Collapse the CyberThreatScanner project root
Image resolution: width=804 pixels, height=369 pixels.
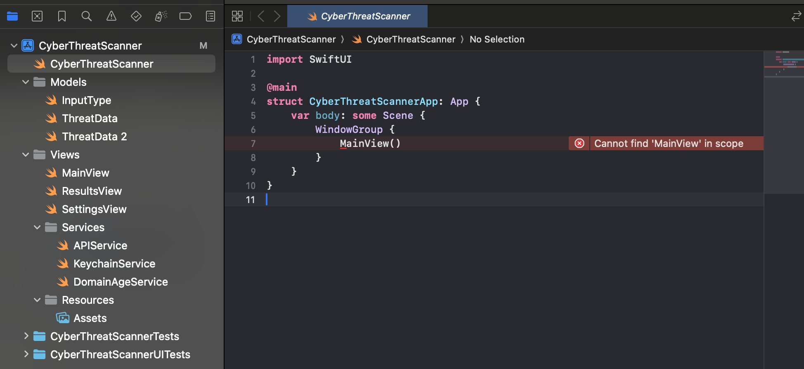pyautogui.click(x=14, y=45)
